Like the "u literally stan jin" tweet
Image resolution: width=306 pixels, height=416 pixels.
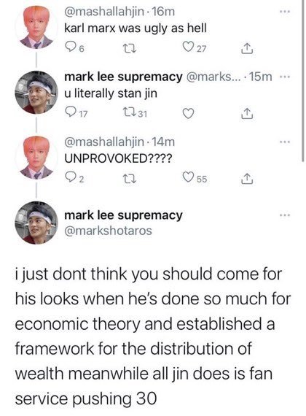pyautogui.click(x=189, y=113)
